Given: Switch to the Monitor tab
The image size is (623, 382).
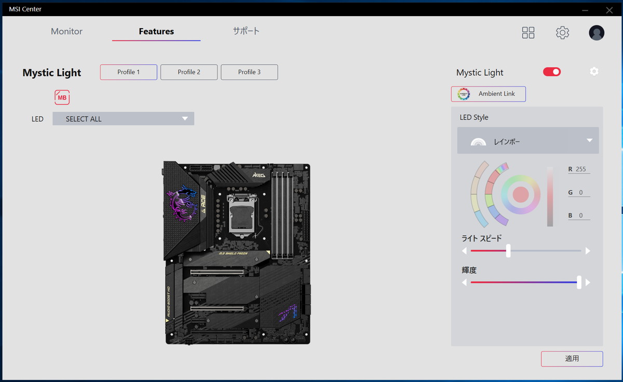Looking at the screenshot, I should click(66, 31).
